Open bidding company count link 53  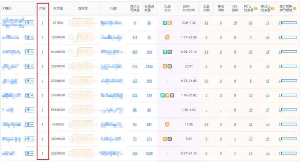pyautogui.click(x=135, y=125)
